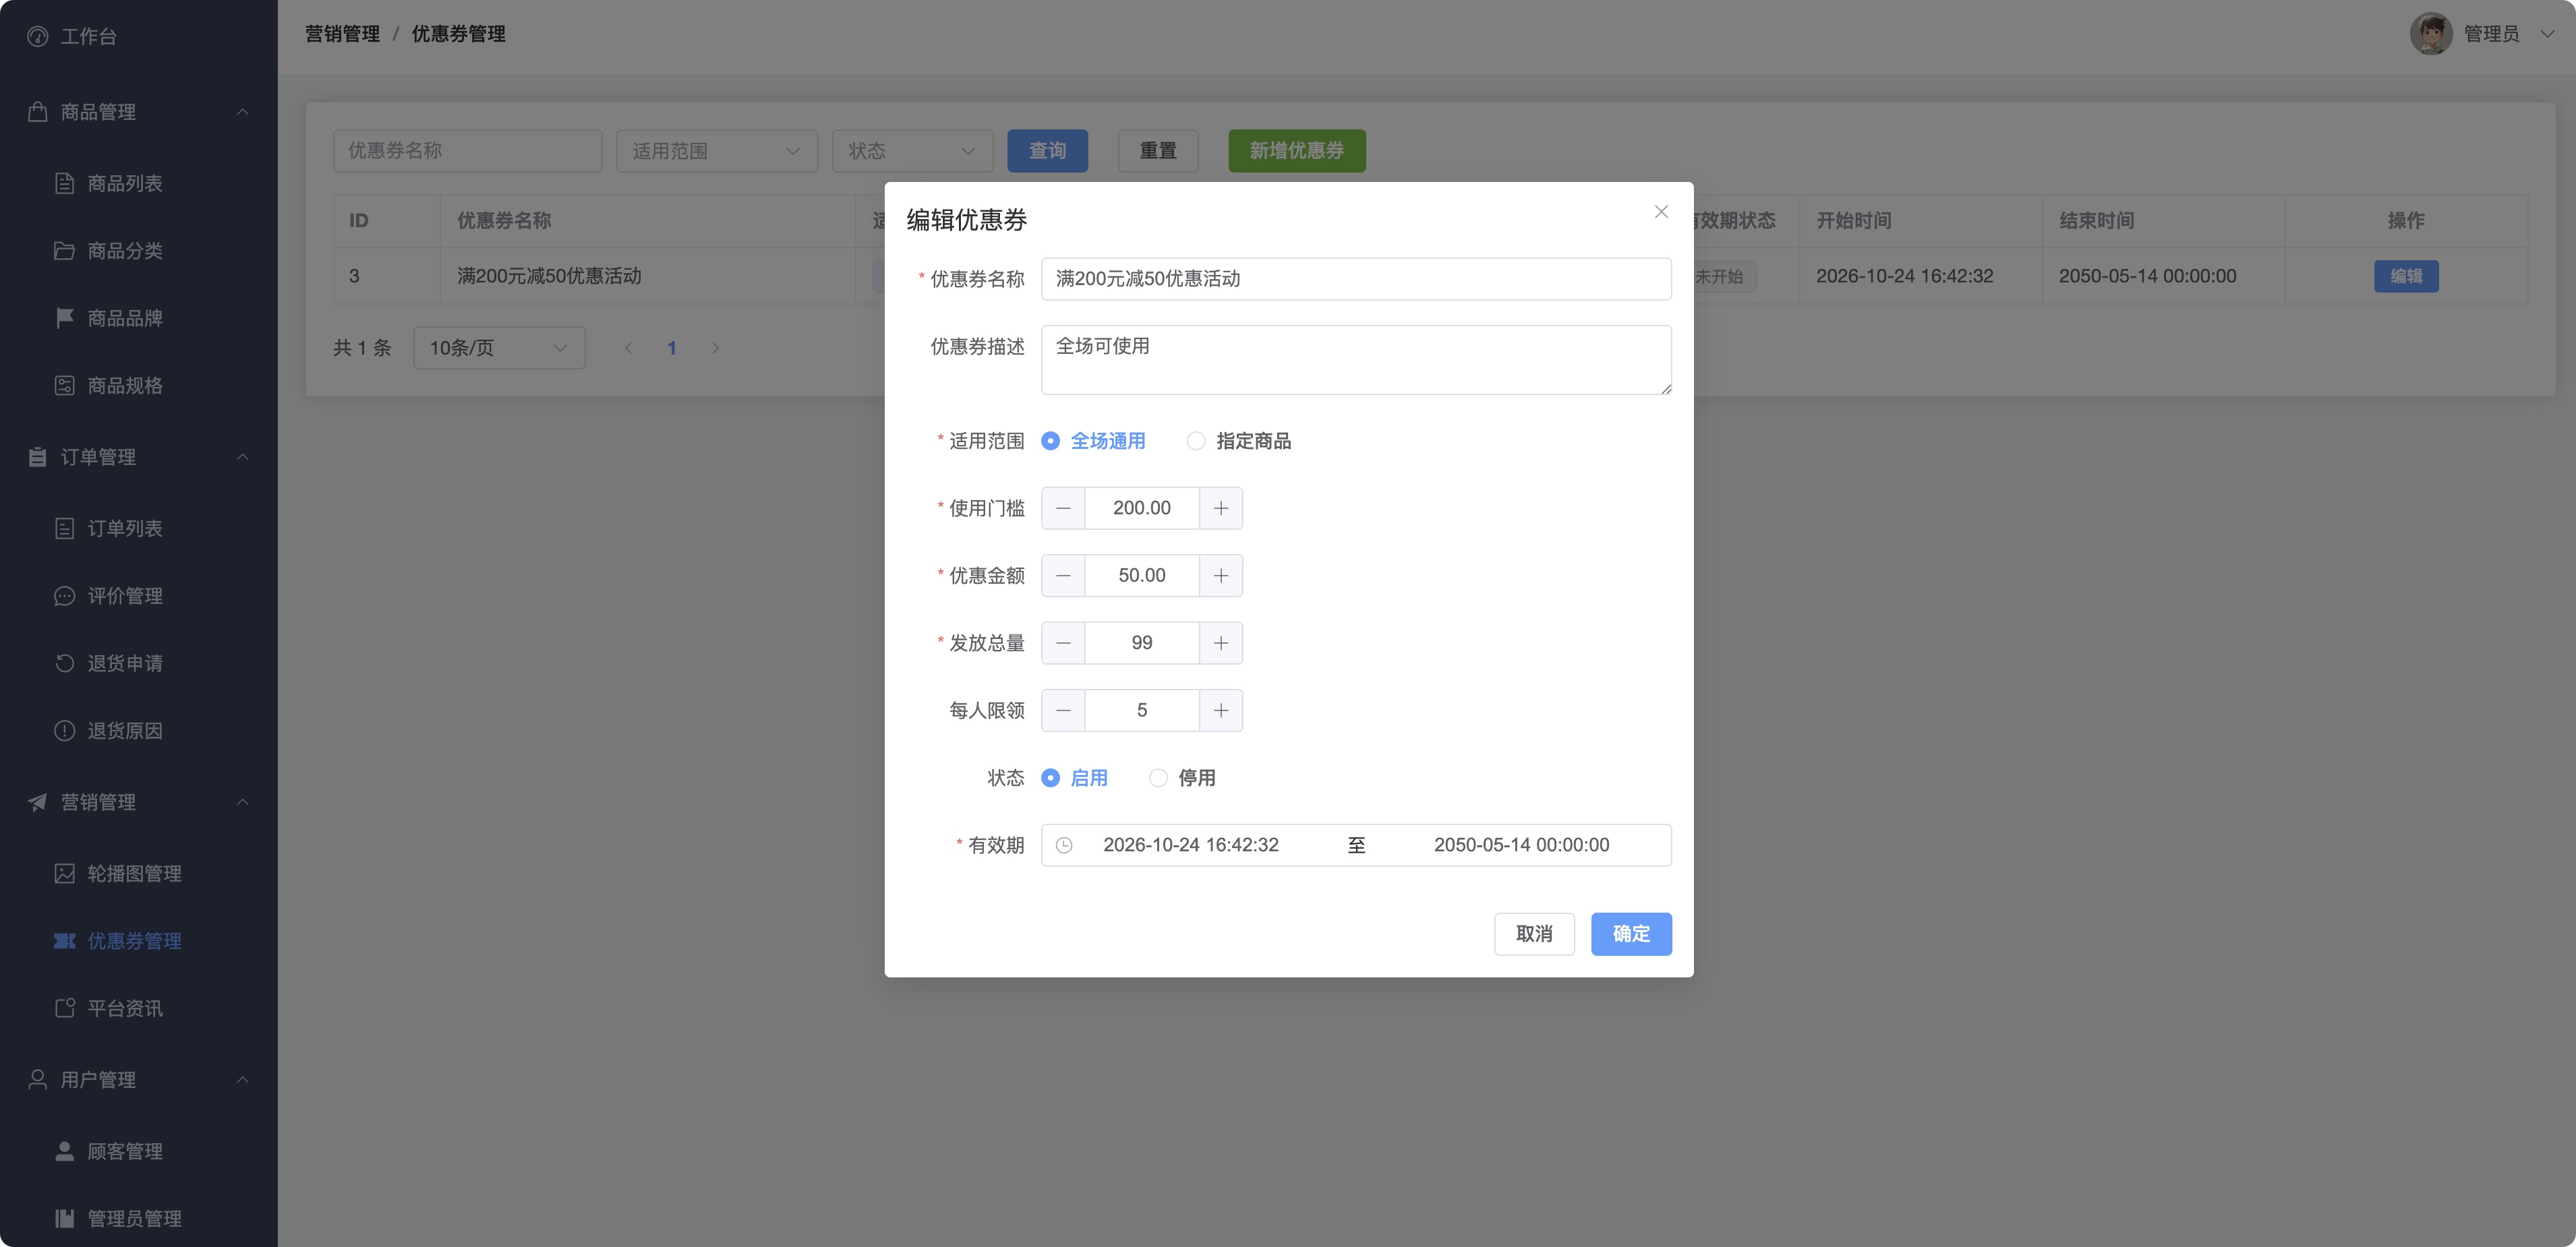Open 优惠券管理 menu item
This screenshot has width=2576, height=1247.
tap(139, 941)
